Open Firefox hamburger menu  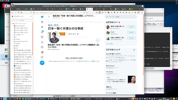pos(142,12)
